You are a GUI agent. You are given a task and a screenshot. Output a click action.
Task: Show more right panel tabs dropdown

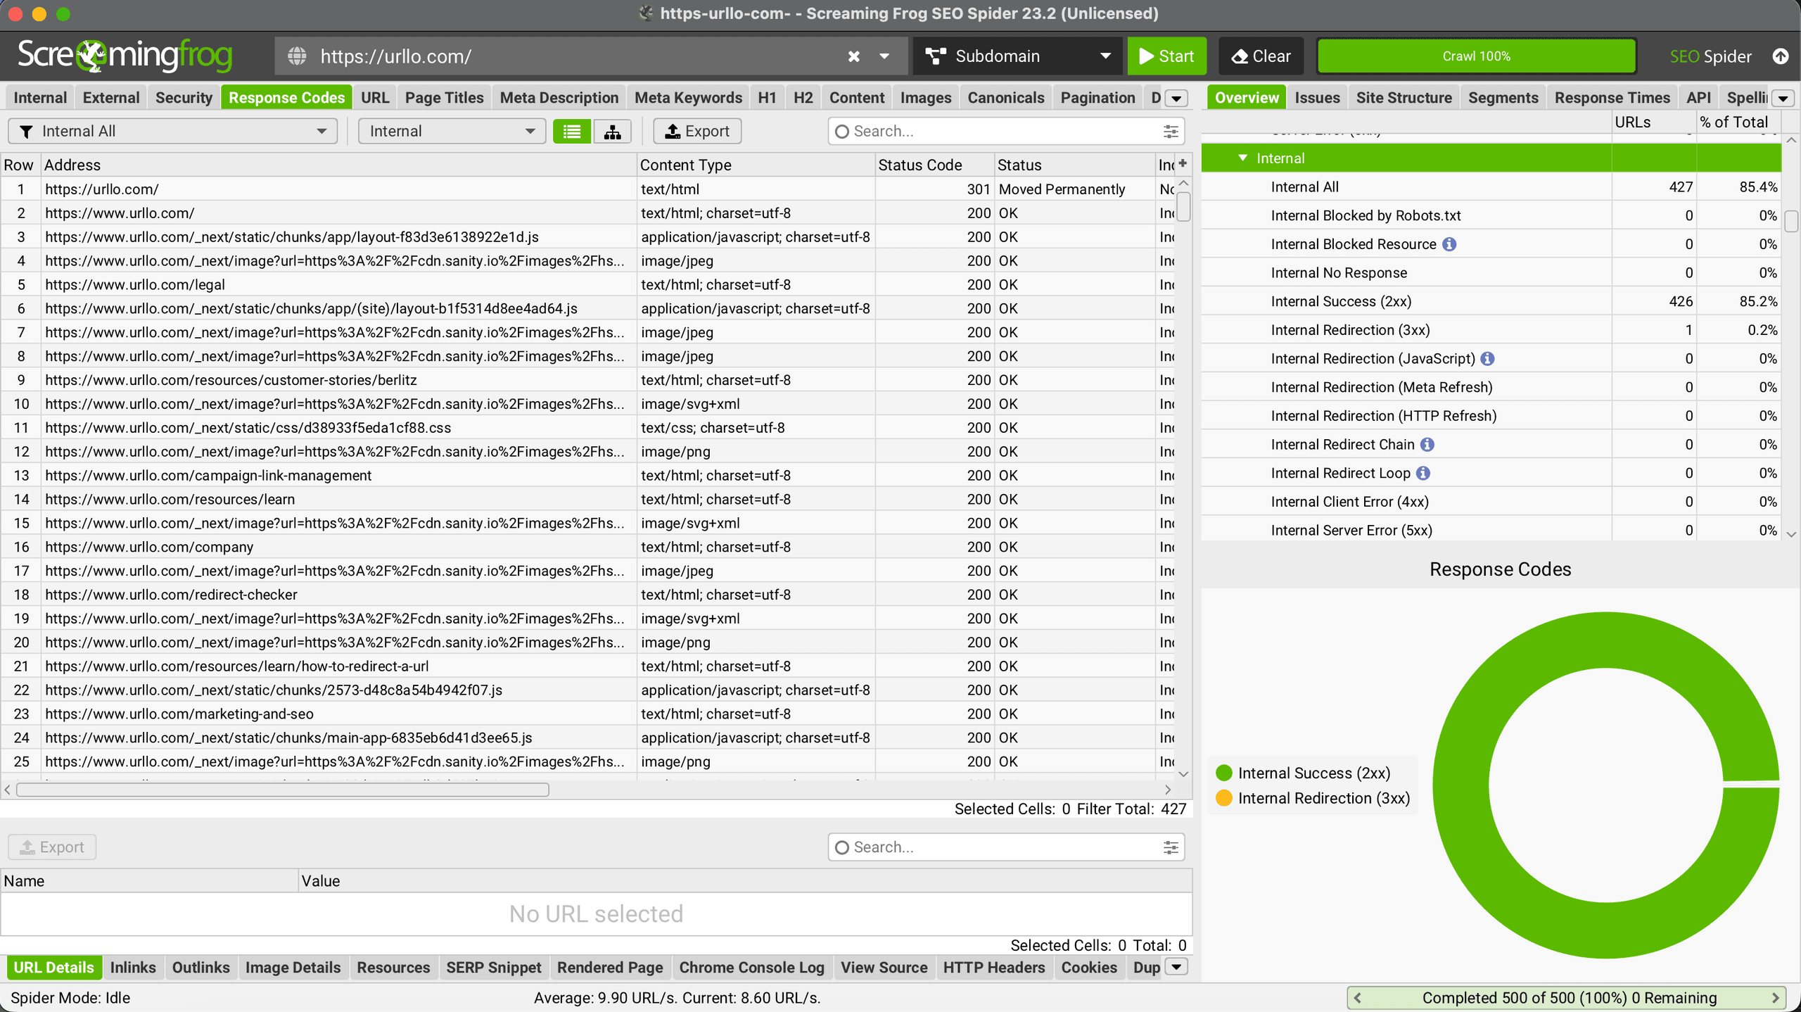(x=1783, y=99)
